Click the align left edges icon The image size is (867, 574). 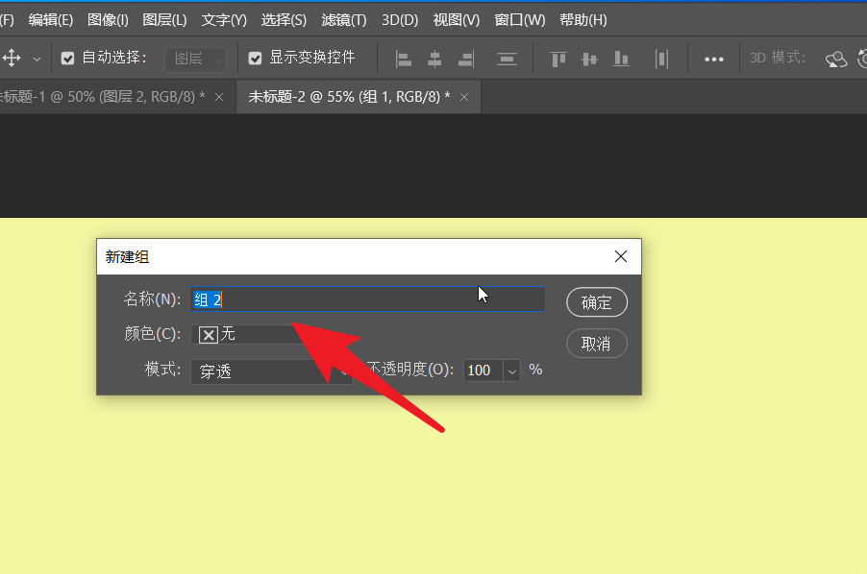click(404, 59)
